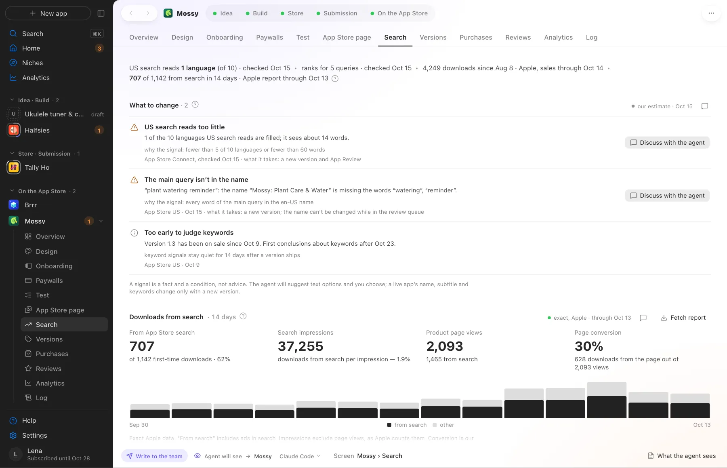Collapse the Idea · Build group
Image resolution: width=727 pixels, height=468 pixels.
click(12, 100)
